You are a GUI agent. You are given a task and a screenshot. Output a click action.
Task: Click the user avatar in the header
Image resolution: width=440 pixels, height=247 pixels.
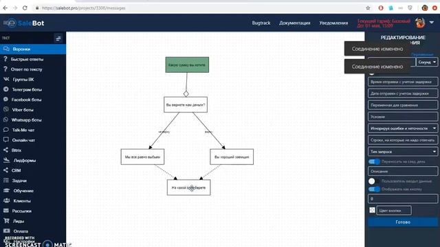420,23
